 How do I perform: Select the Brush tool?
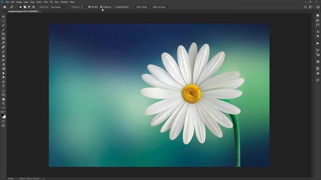pos(4,51)
